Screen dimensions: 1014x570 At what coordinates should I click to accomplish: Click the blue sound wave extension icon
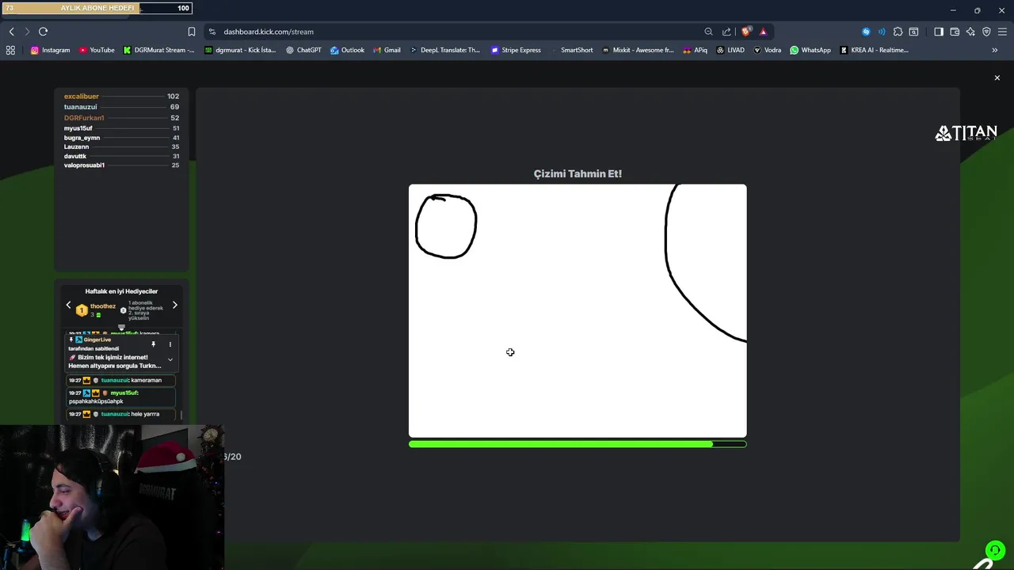click(882, 32)
